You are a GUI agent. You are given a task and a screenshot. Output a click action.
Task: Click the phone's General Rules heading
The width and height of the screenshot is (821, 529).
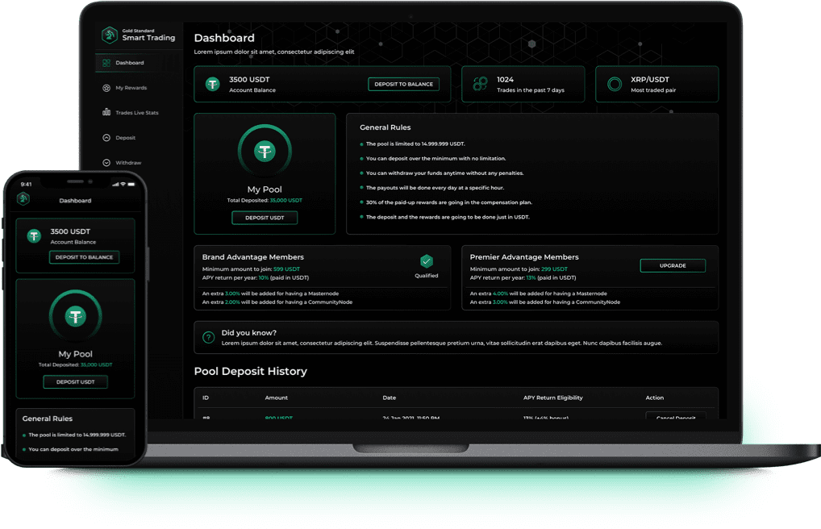[48, 419]
